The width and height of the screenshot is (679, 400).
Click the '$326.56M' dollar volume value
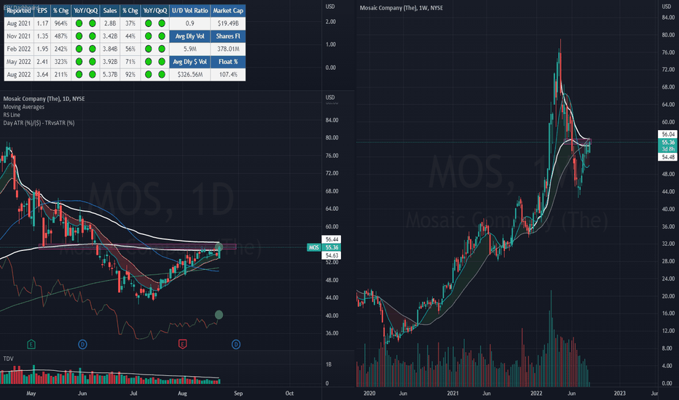tap(189, 74)
